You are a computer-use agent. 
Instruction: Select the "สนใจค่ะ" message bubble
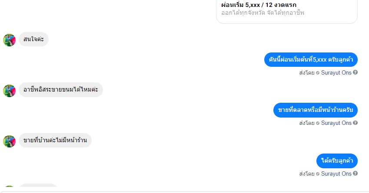tap(33, 39)
